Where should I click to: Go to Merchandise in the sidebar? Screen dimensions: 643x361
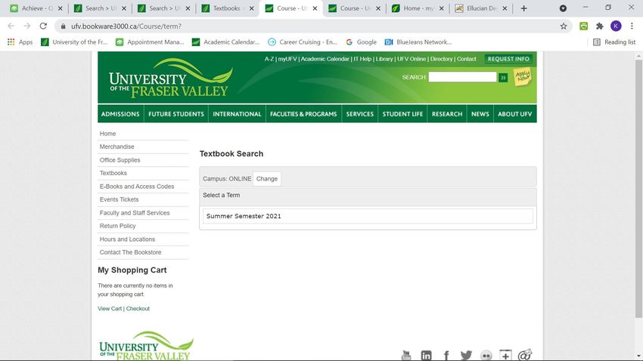(x=116, y=147)
